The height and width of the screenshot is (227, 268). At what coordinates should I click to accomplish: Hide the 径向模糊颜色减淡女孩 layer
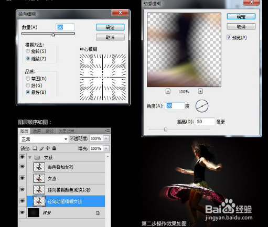pyautogui.click(x=23, y=189)
